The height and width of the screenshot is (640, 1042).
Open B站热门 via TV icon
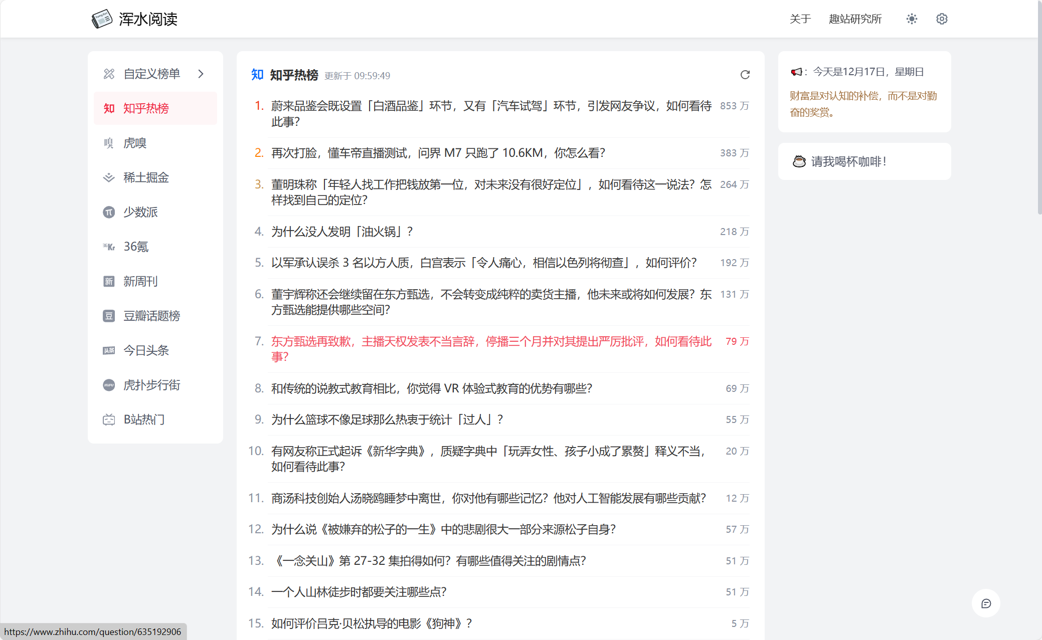pyautogui.click(x=109, y=420)
